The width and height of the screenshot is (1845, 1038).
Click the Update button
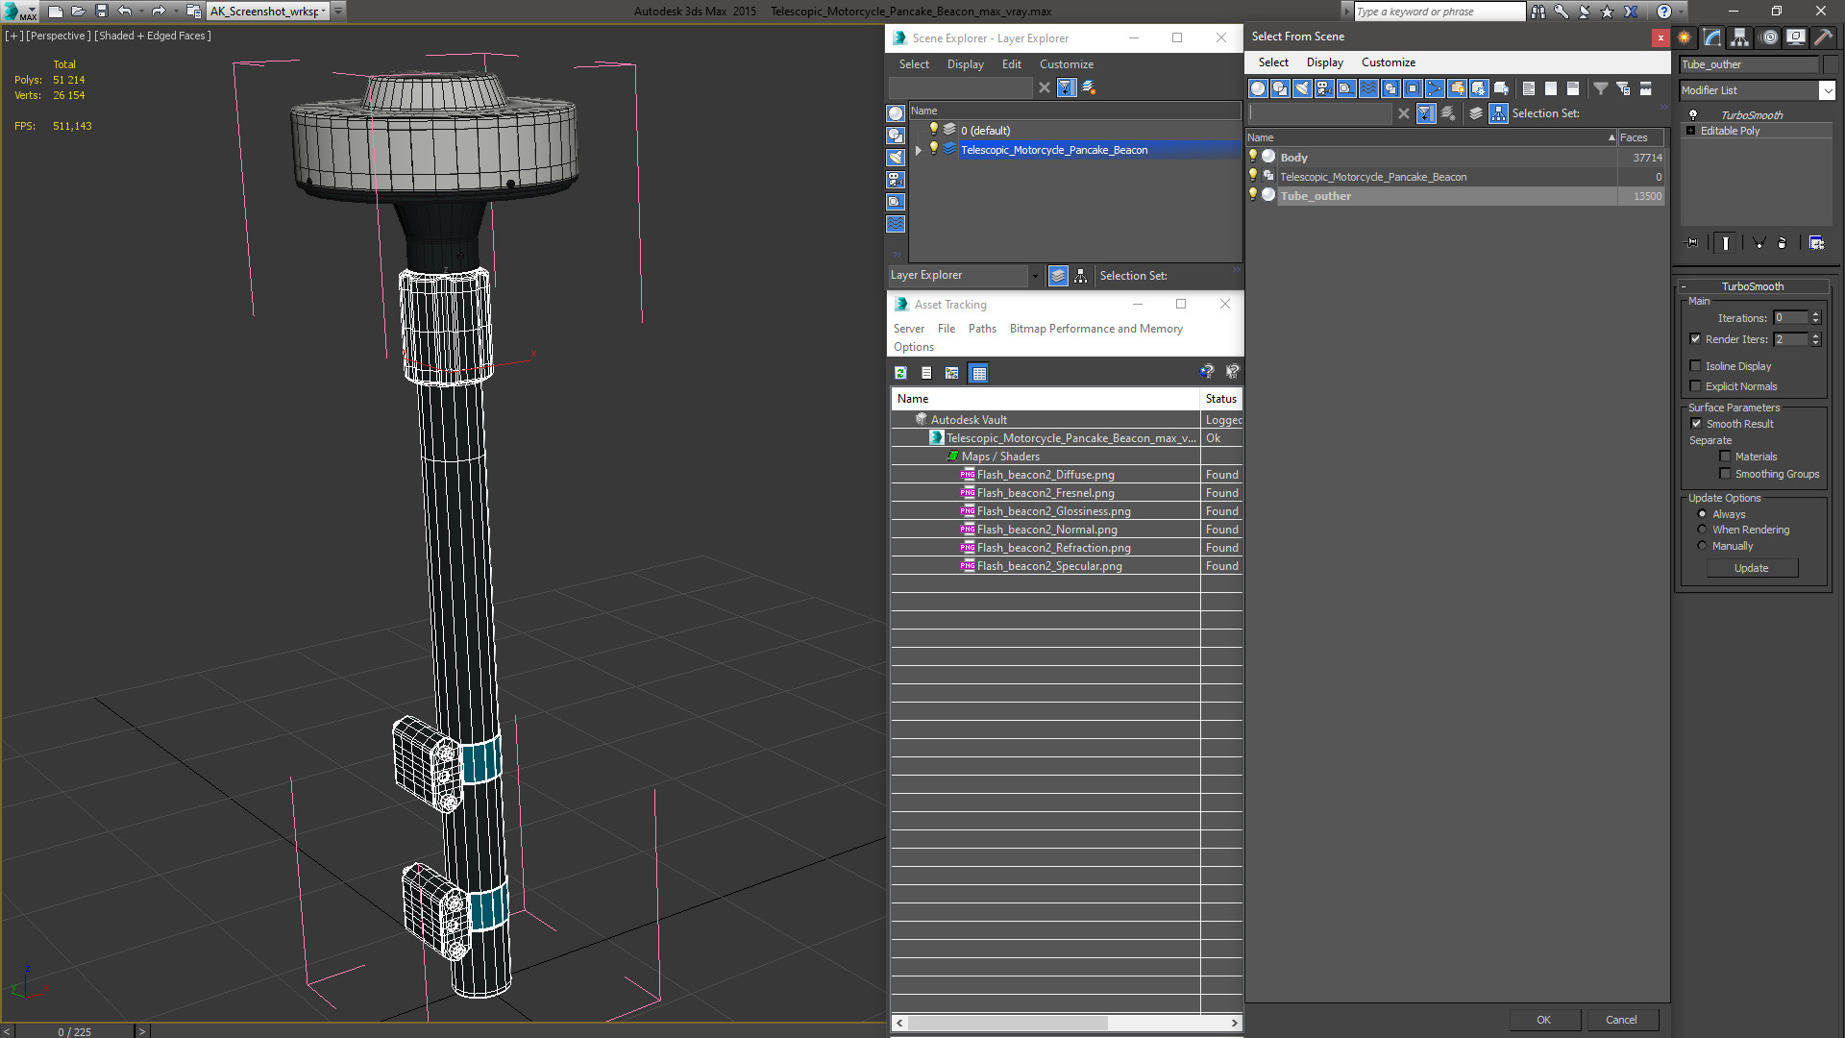[x=1751, y=568]
